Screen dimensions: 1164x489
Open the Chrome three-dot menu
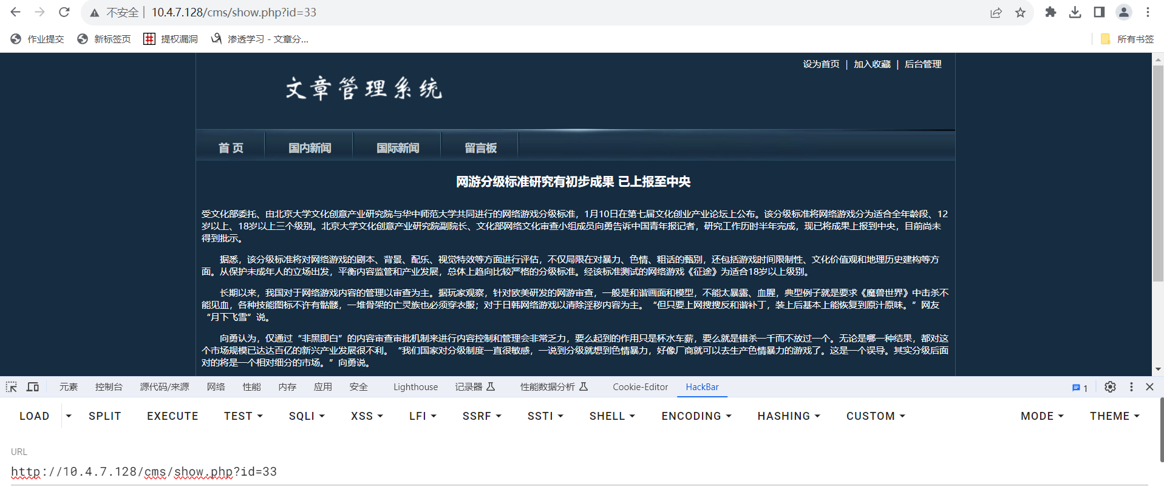1148,12
